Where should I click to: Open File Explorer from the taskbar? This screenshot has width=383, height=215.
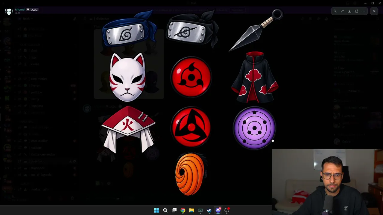tap(191, 210)
